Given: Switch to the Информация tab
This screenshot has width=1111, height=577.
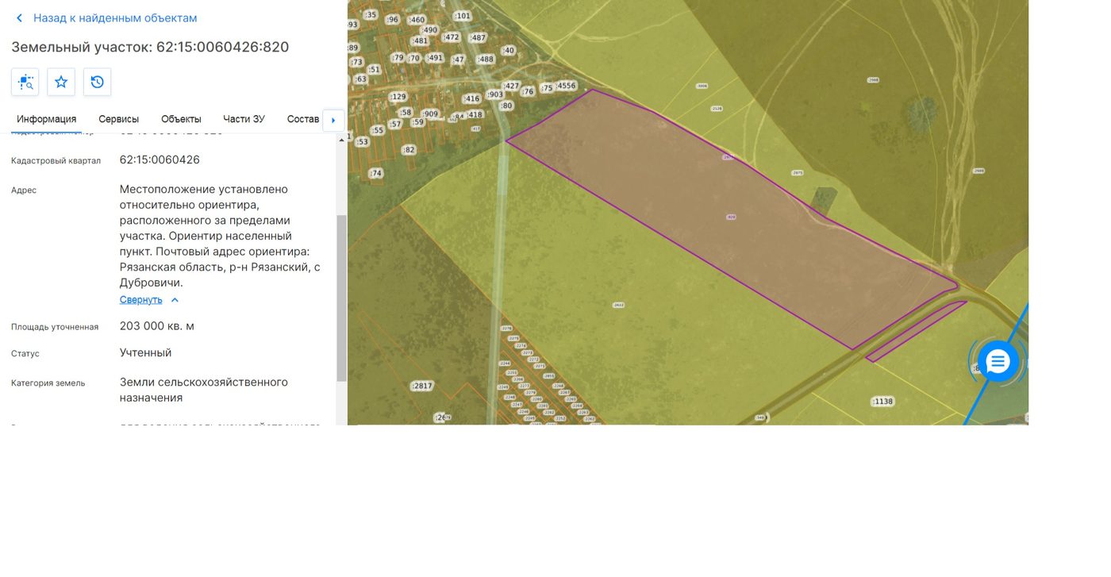Looking at the screenshot, I should pos(47,119).
